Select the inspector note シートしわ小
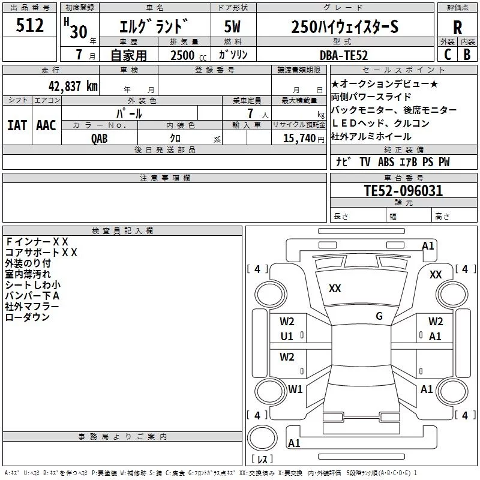This screenshot has width=480, height=480. tap(33, 284)
